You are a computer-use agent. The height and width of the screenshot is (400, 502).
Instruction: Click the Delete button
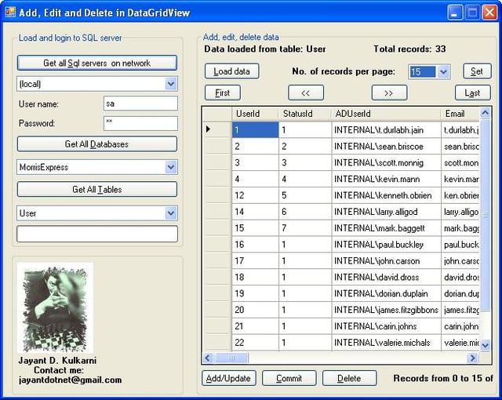coord(349,378)
